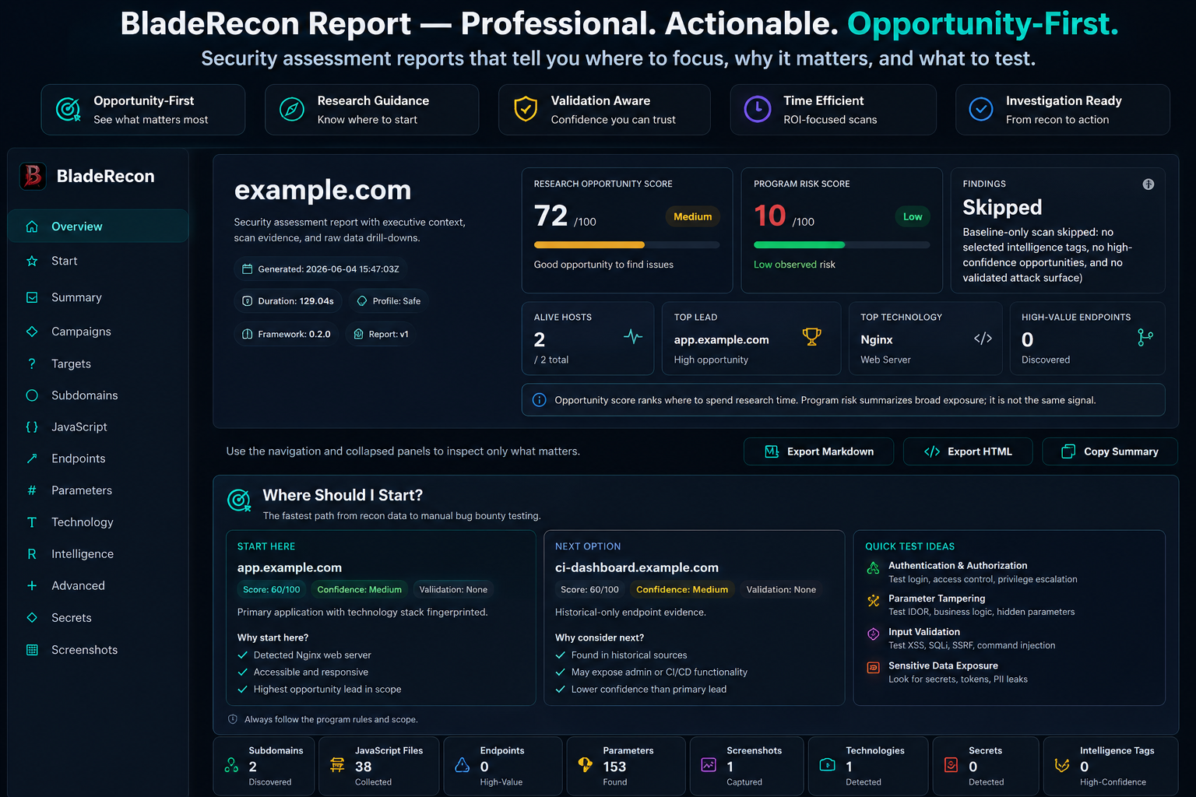Click the info icon in Findings card

coord(1149,184)
